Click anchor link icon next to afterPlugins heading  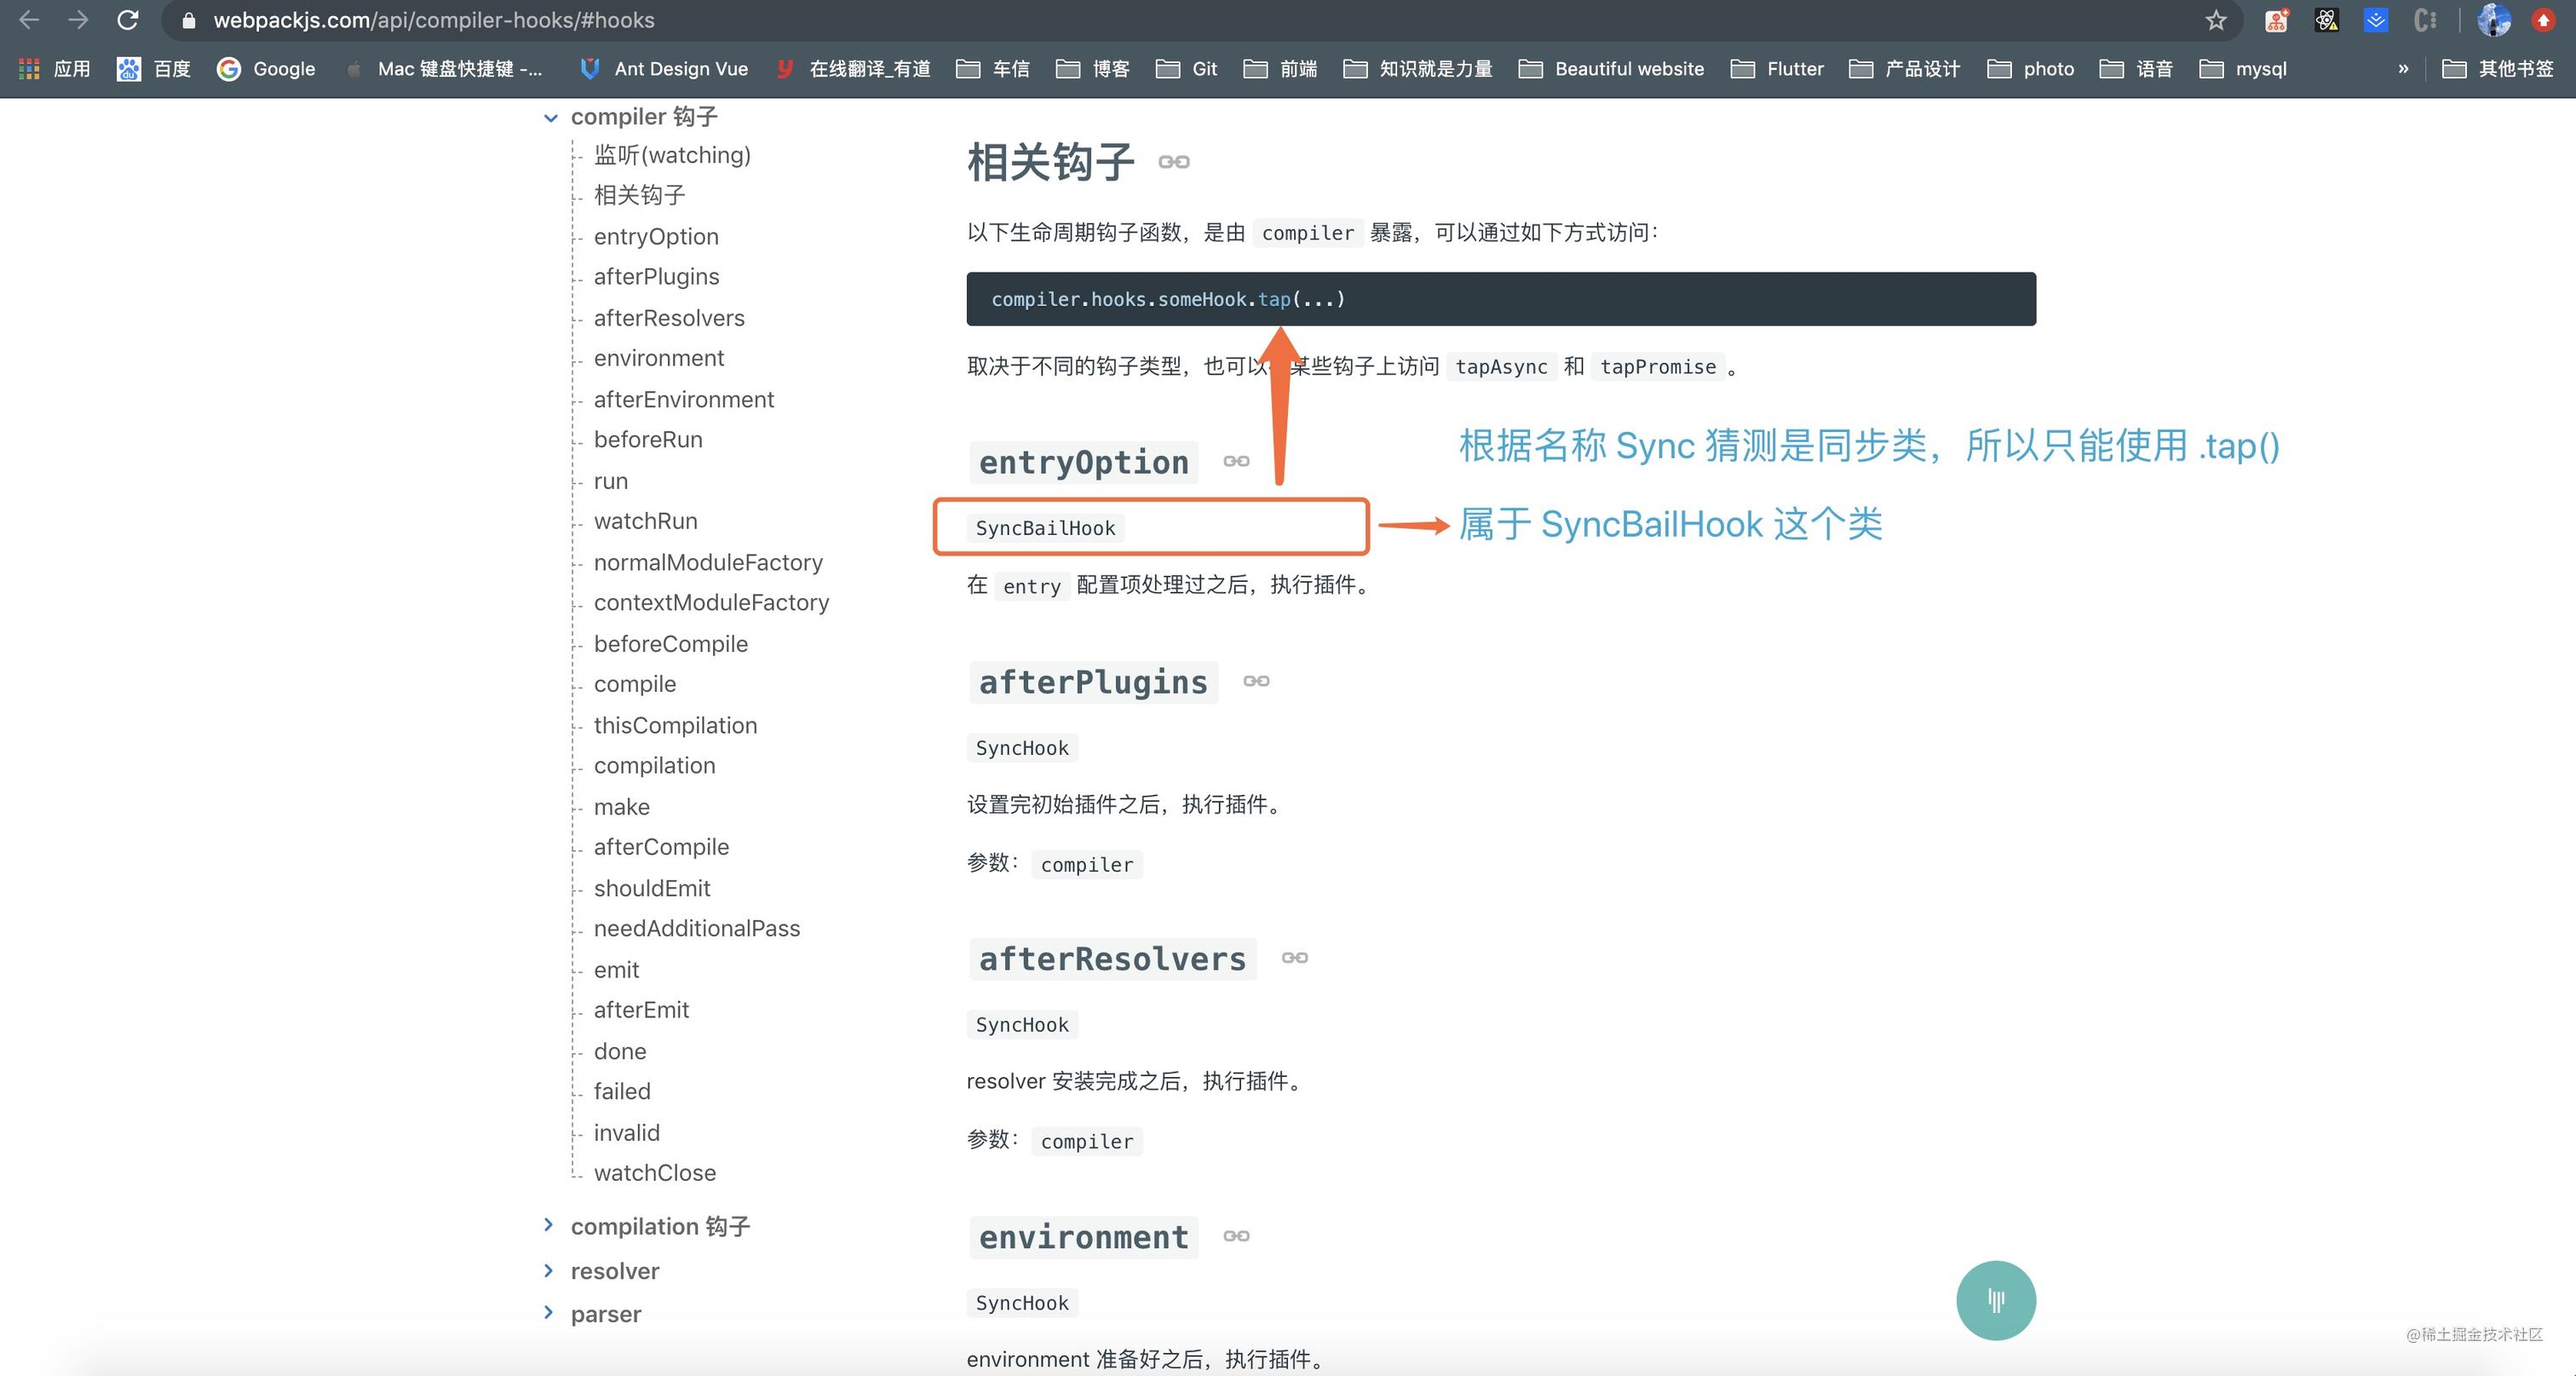click(1257, 681)
